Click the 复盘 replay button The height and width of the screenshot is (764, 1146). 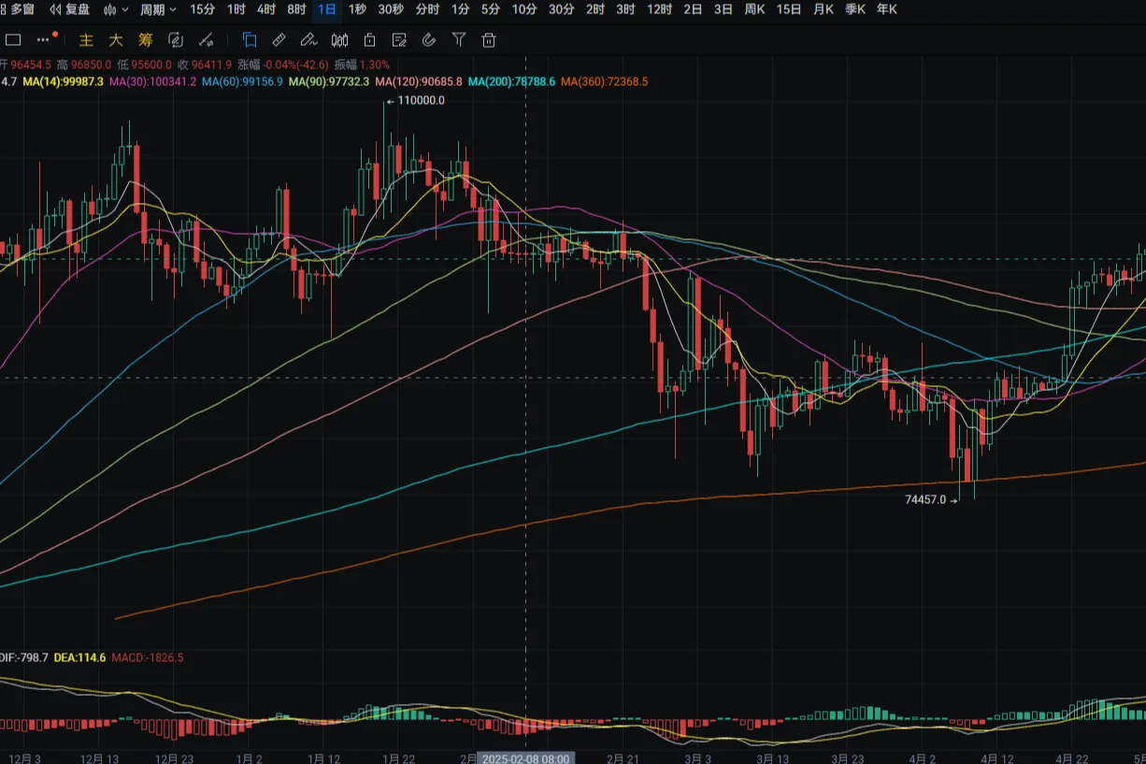pyautogui.click(x=71, y=9)
